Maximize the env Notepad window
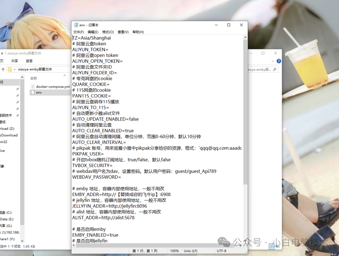 click(229, 25)
